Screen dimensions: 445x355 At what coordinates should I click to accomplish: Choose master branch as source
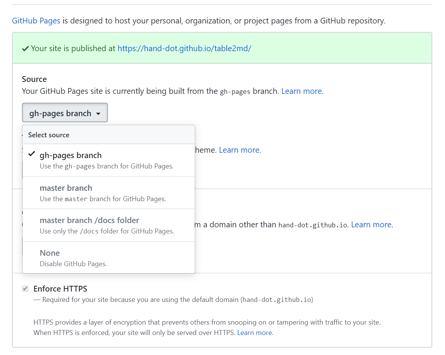point(109,193)
